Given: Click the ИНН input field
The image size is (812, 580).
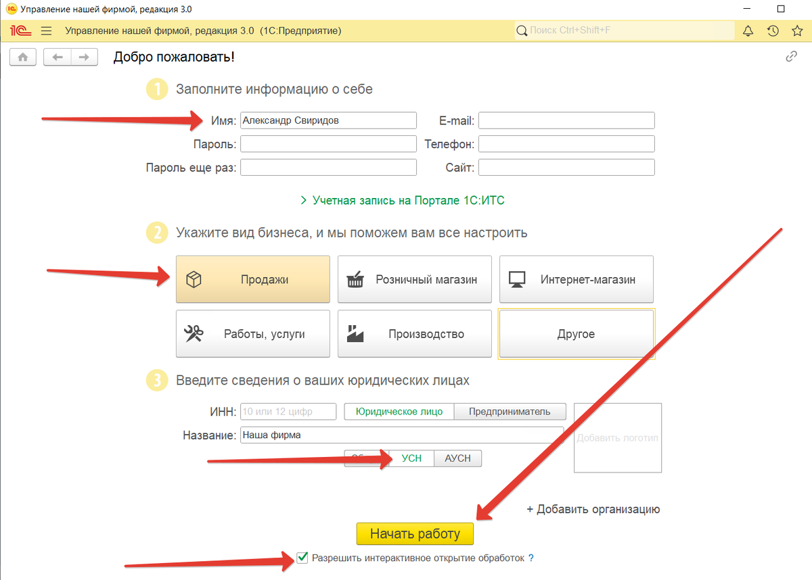Looking at the screenshot, I should tap(288, 412).
